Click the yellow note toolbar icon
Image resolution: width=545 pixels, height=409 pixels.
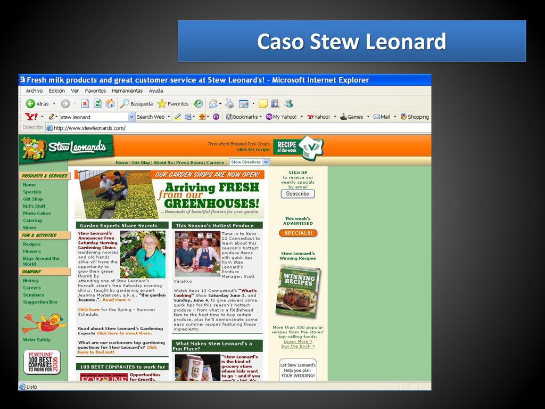click(x=263, y=104)
